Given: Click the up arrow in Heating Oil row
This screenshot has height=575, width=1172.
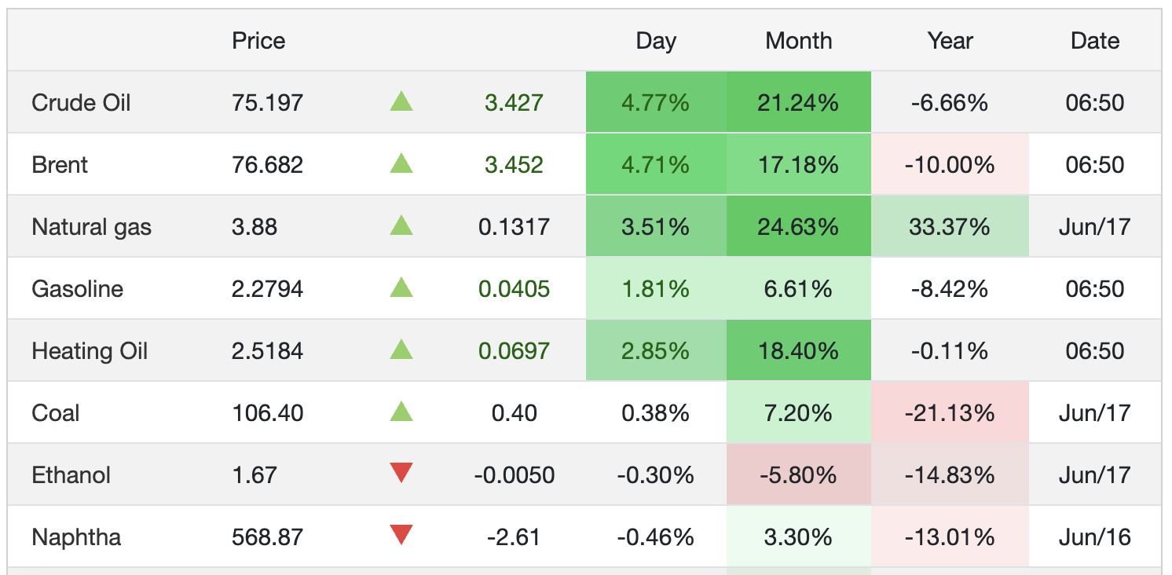Looking at the screenshot, I should (x=401, y=350).
